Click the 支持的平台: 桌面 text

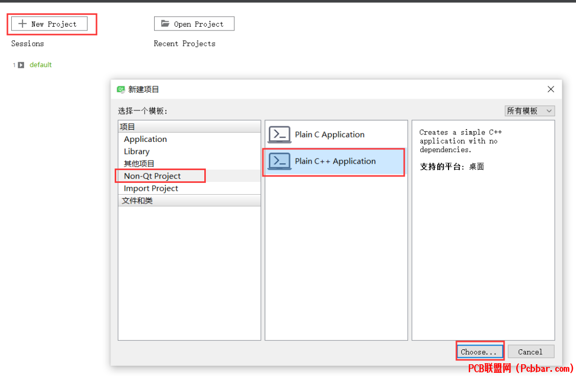point(452,167)
